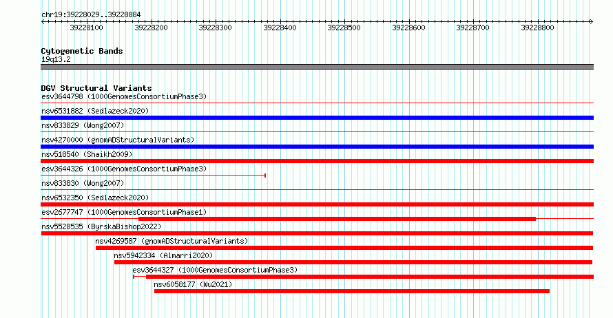Screen dimensions: 613x318
Task: Click label nsv5942334 (Almarri2020)
Action: coord(163,255)
